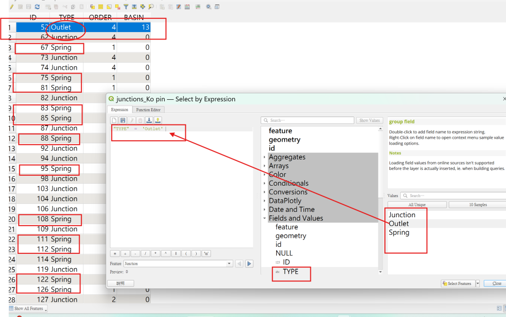Click the Select Features button
Viewport: 506px width, 317px height.
(x=458, y=283)
